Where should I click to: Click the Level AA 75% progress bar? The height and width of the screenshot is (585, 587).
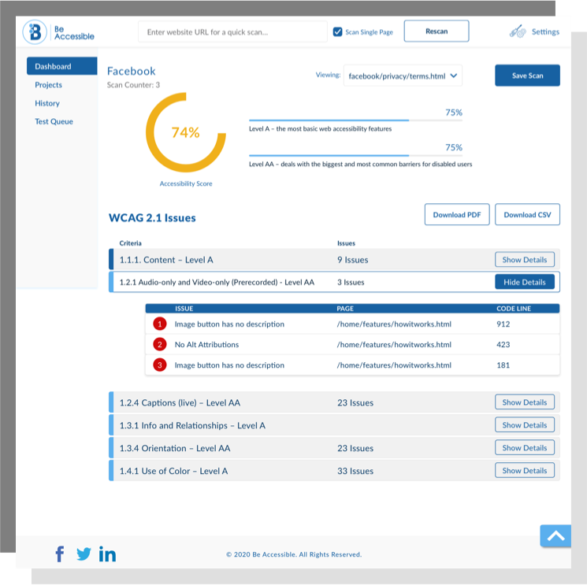pos(355,155)
